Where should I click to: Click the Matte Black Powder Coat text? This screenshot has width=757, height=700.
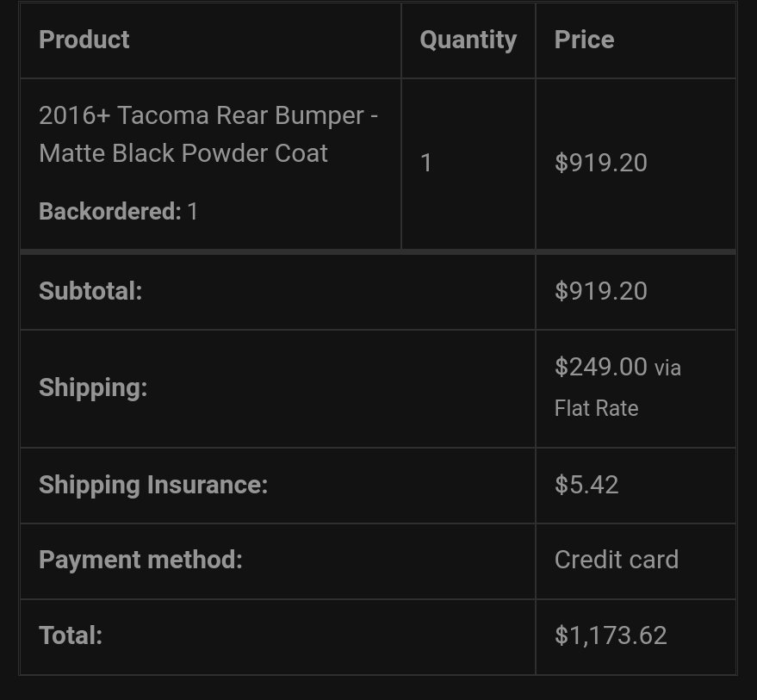pos(183,153)
